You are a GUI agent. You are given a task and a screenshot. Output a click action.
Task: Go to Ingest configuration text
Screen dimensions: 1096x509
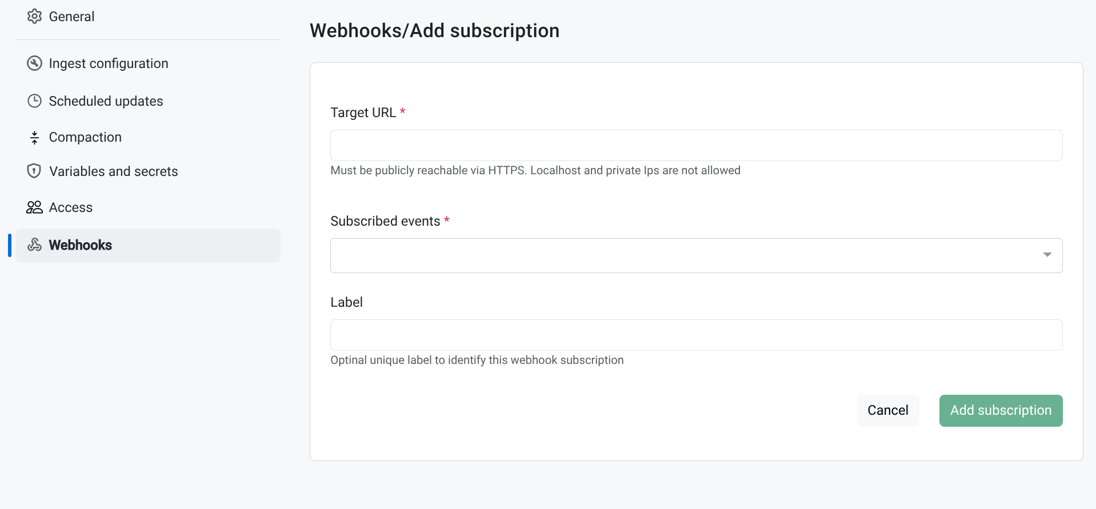click(x=109, y=63)
